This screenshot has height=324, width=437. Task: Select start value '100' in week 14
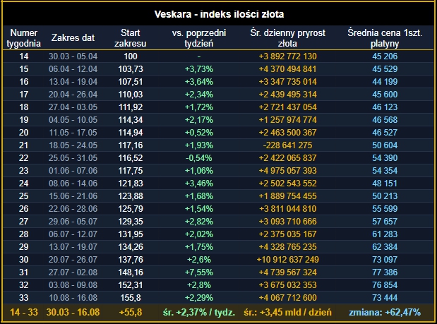pyautogui.click(x=131, y=56)
